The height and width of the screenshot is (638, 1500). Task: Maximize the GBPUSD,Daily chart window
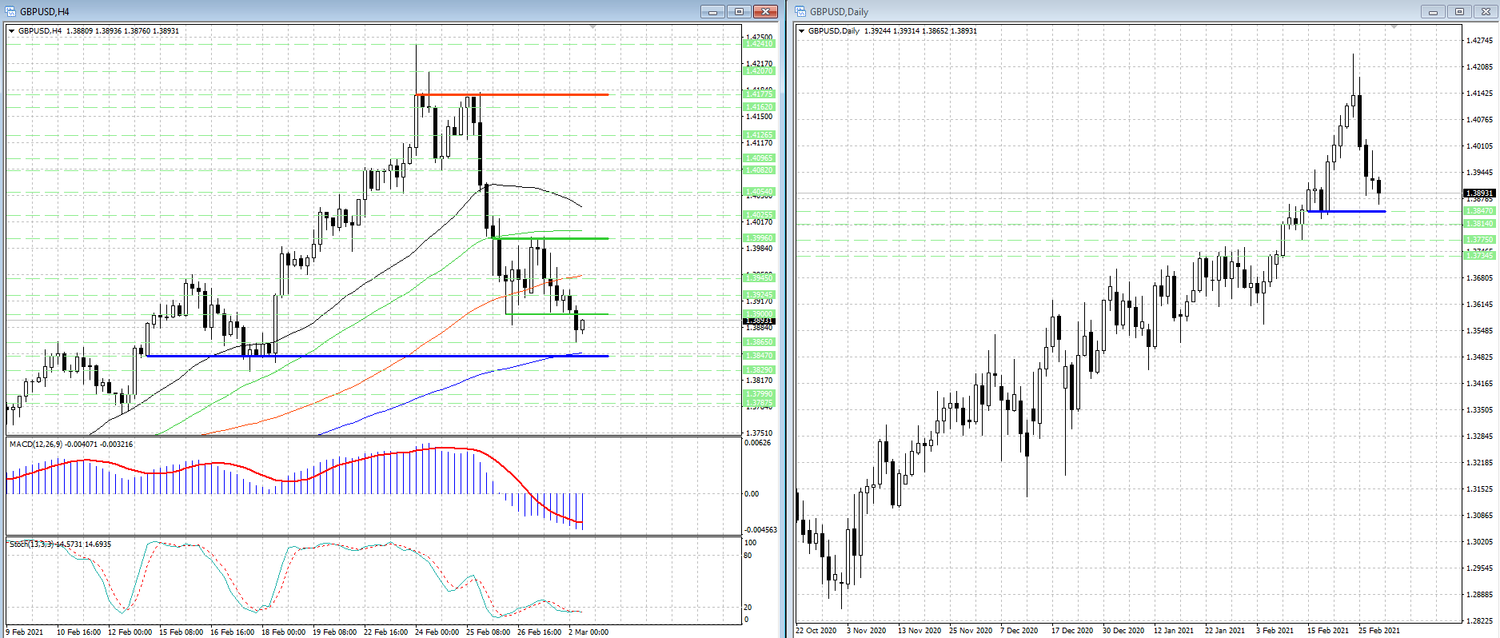pyautogui.click(x=1459, y=11)
